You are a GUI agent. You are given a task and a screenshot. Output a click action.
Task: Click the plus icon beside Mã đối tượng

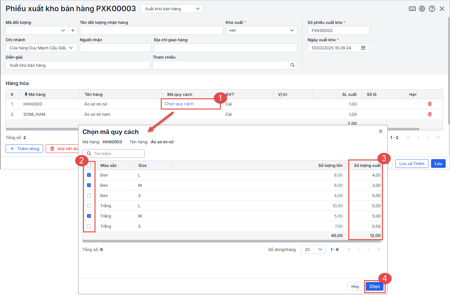[73, 30]
